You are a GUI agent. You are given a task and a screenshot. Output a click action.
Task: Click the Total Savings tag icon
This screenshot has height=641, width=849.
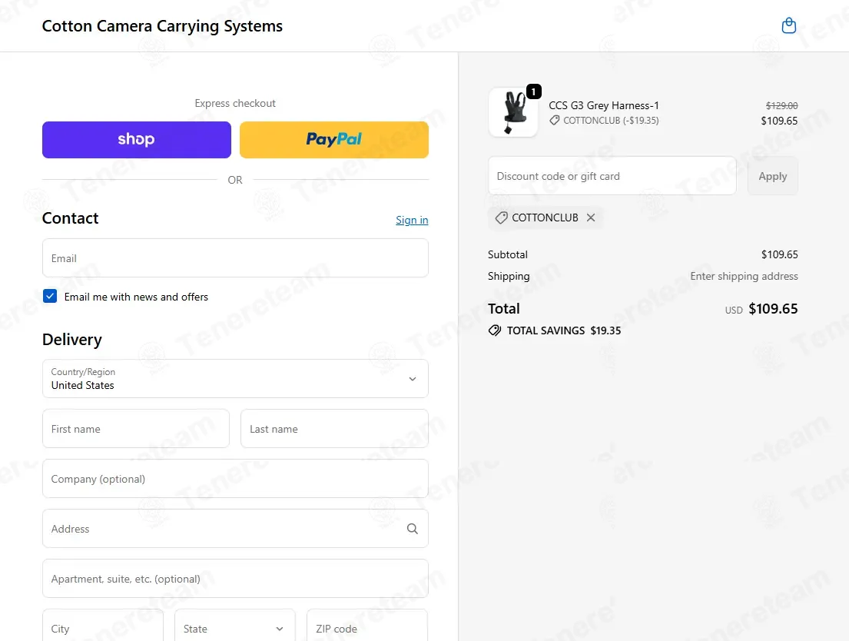pyautogui.click(x=495, y=330)
